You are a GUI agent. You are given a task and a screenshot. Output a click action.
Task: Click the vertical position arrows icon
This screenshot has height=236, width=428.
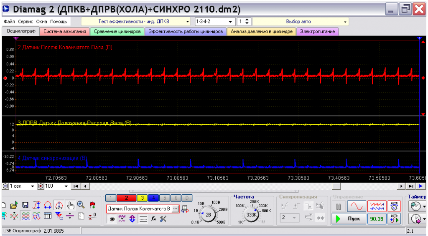point(132,218)
